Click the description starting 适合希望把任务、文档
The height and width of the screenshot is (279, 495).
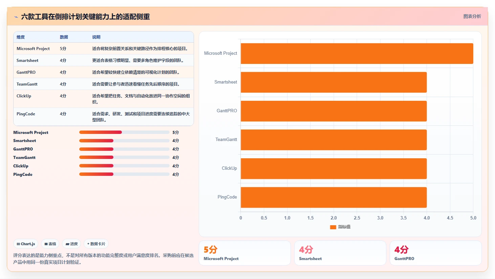[141, 99]
